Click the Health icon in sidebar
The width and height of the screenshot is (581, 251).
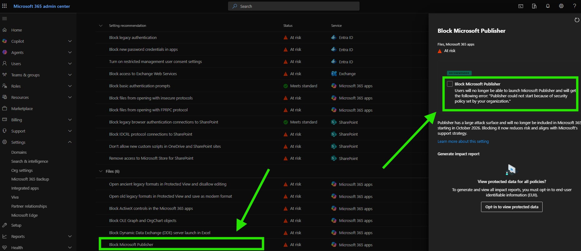point(4,248)
